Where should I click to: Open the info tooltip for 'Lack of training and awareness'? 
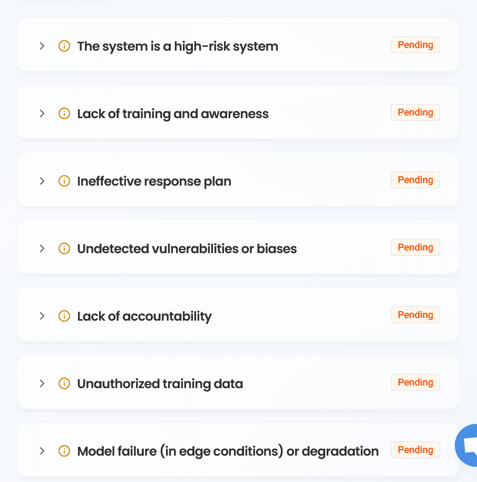(x=64, y=113)
